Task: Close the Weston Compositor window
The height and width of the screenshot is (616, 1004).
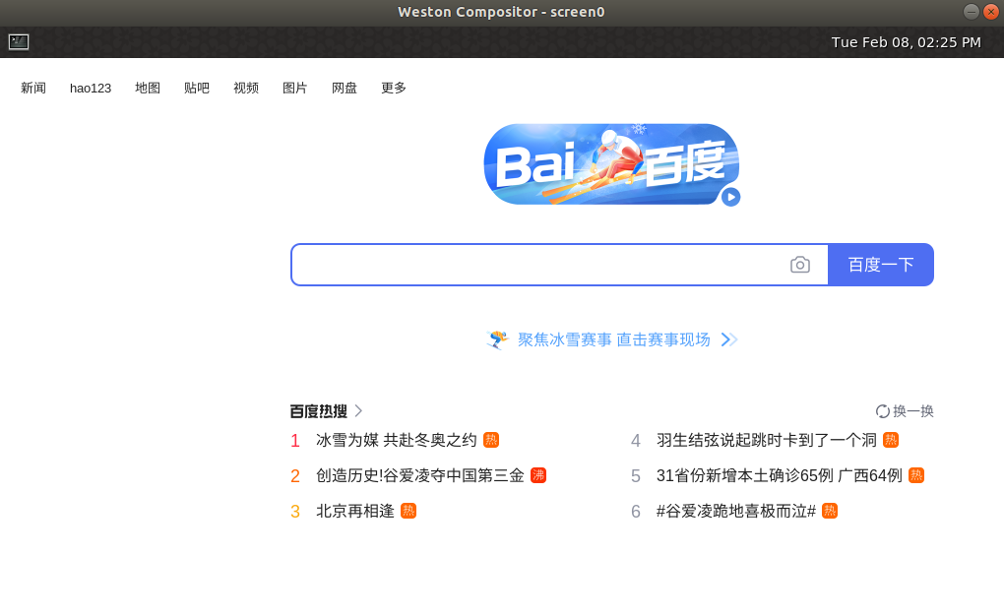Action: (991, 12)
